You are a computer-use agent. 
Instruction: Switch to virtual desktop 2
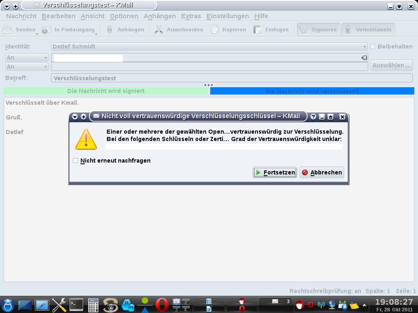tap(186, 302)
